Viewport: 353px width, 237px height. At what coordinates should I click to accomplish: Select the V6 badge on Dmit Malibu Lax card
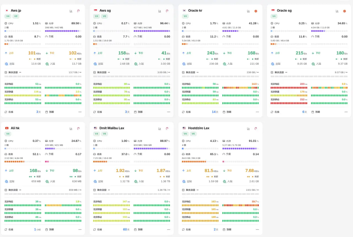104,134
